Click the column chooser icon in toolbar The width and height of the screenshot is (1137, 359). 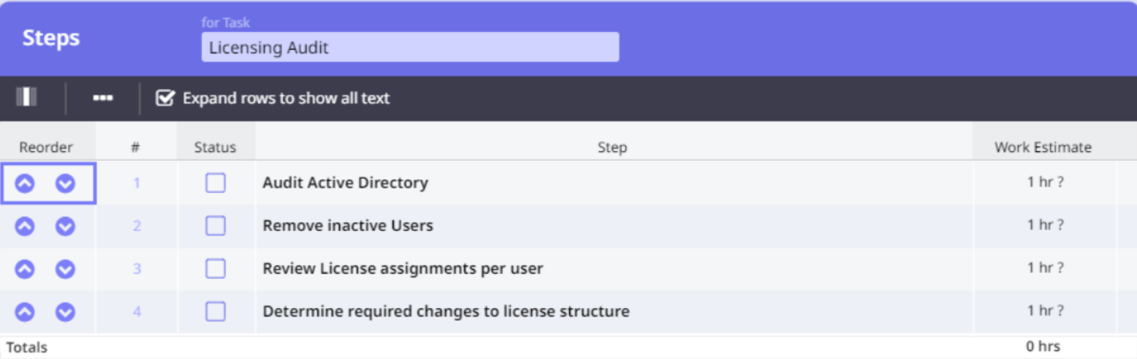27,98
